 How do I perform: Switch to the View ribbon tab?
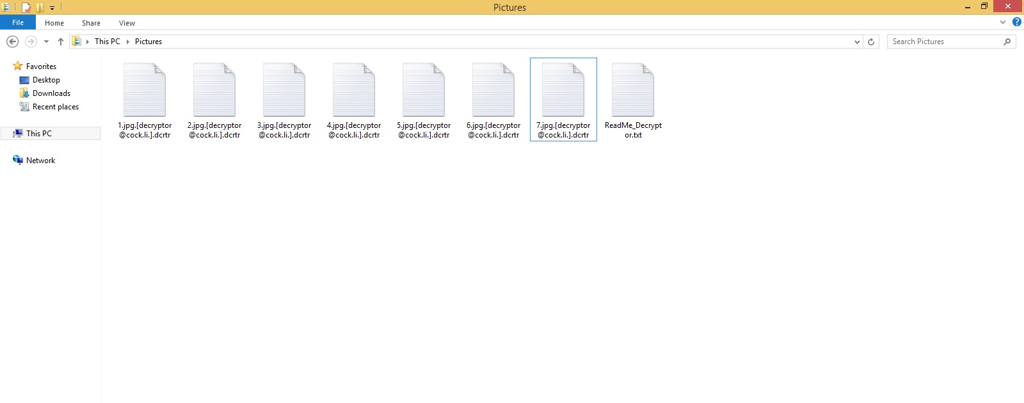pyautogui.click(x=127, y=23)
